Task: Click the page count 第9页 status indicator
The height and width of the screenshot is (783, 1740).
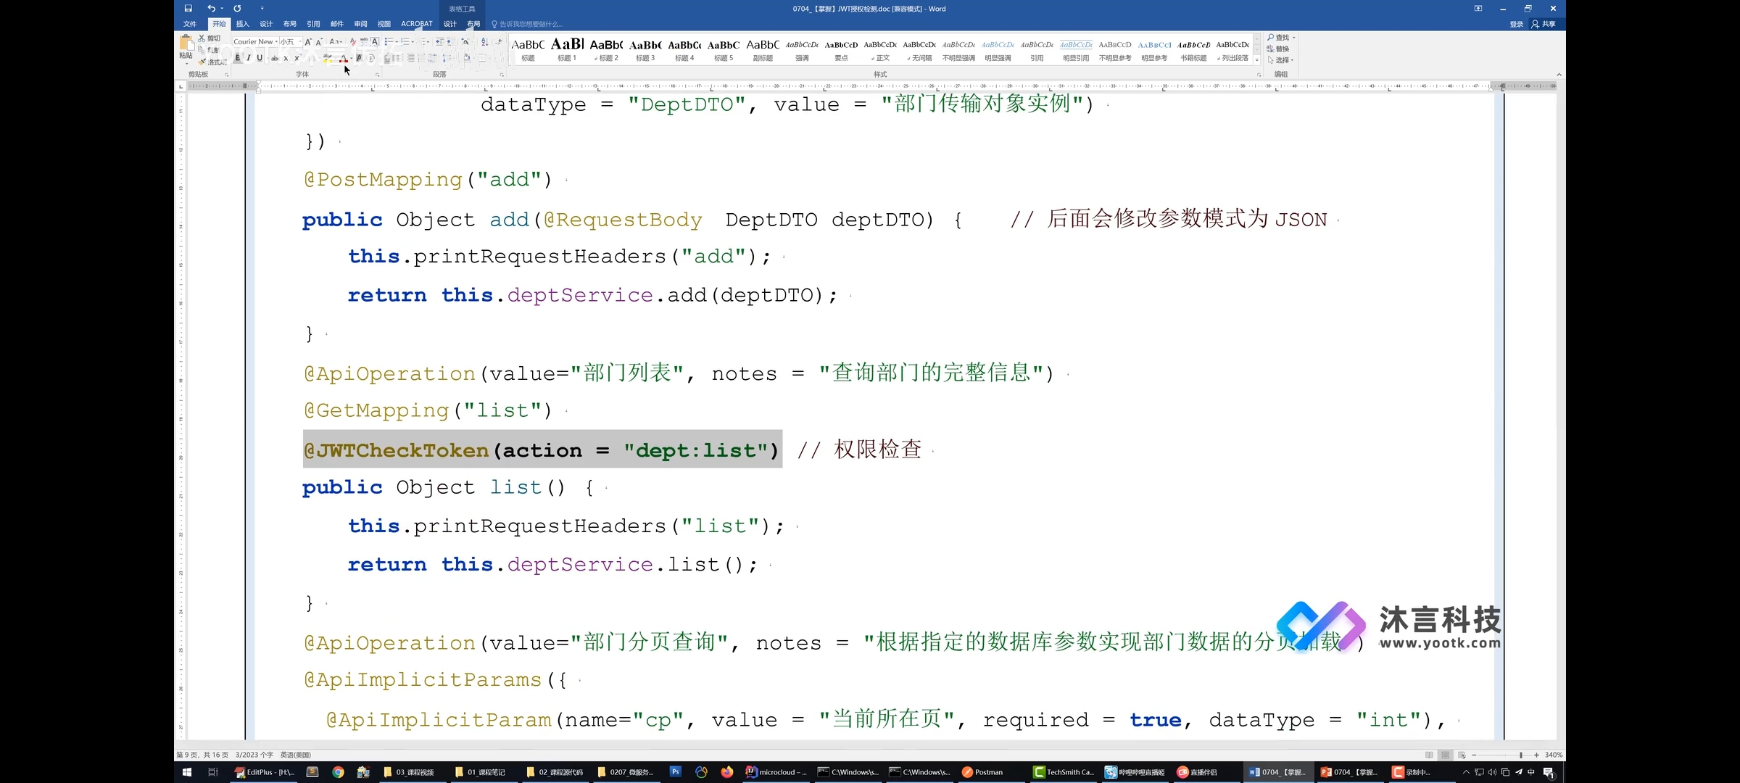Action: coord(202,755)
